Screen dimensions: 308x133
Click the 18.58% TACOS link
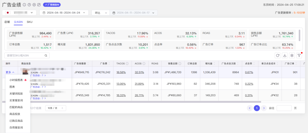point(121,72)
